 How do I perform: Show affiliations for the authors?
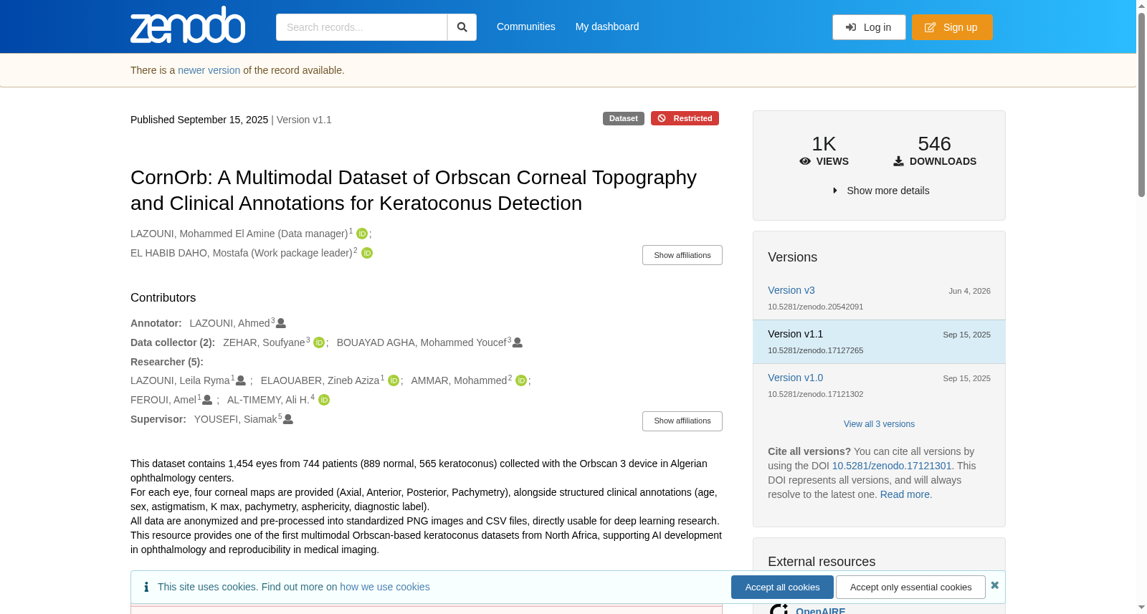(x=682, y=255)
